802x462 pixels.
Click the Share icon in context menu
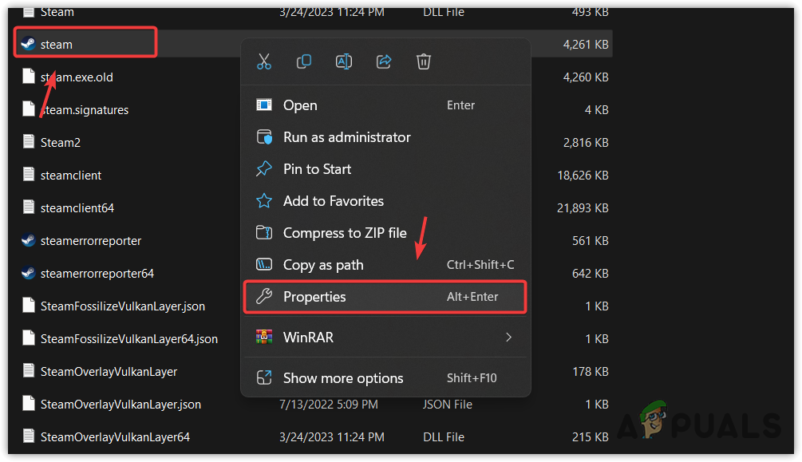point(384,61)
